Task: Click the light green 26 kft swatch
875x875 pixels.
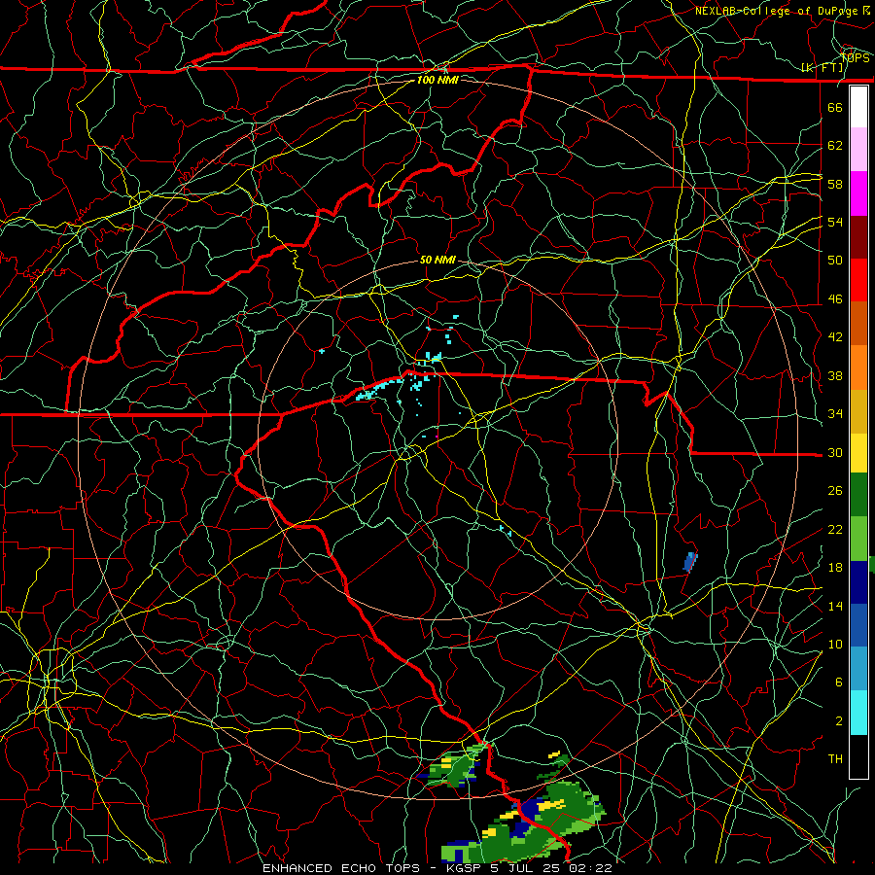Action: (x=858, y=539)
